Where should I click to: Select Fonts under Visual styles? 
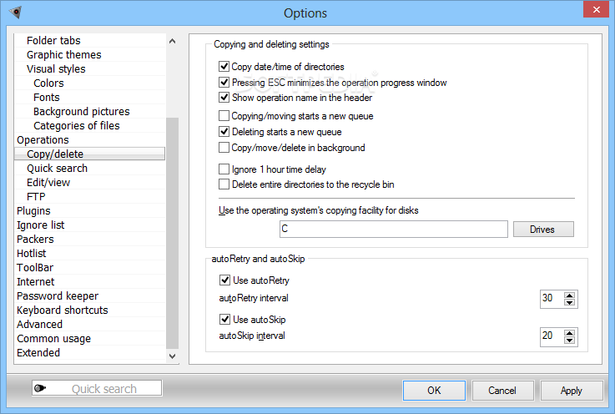click(x=47, y=97)
